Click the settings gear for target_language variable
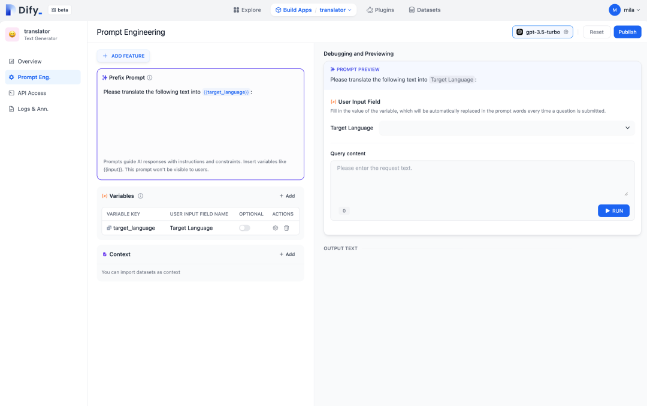647x406 pixels. point(276,228)
